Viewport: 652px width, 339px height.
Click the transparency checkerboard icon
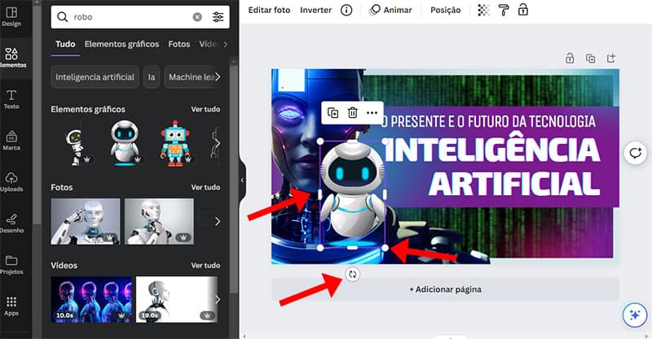click(x=484, y=10)
